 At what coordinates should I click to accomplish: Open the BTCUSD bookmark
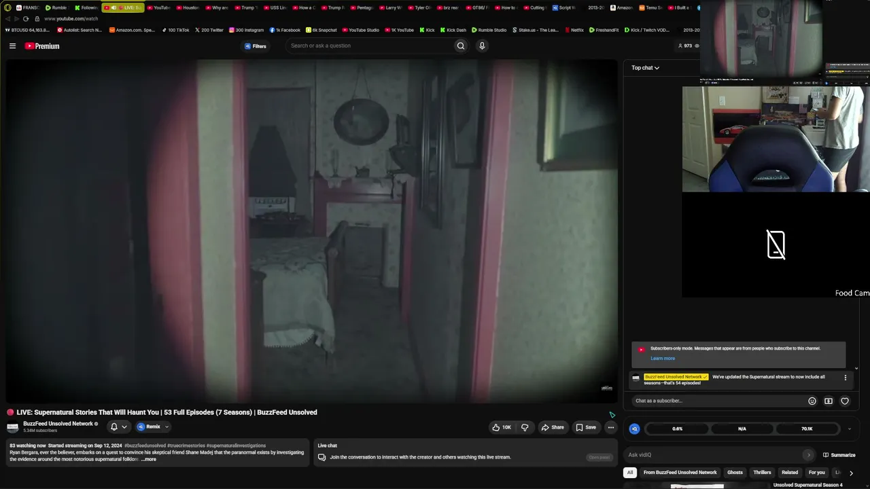click(27, 30)
